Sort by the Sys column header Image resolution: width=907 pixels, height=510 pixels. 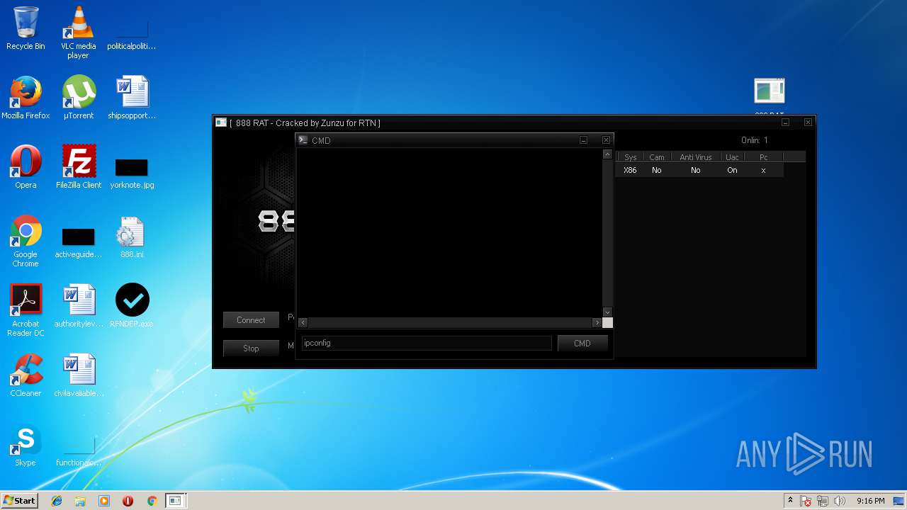(630, 157)
